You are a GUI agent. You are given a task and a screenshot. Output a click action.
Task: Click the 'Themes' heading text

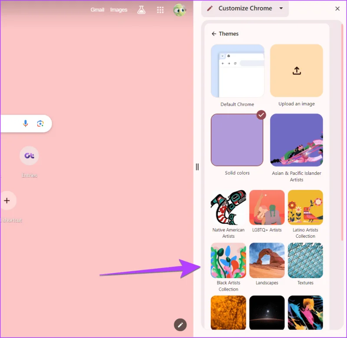point(229,34)
